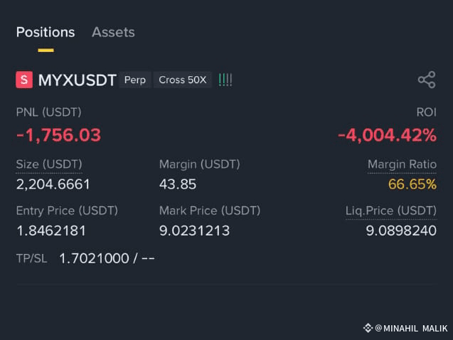Tap the Liq.Price (USDT) underlined label
Image resolution: width=453 pixels, height=340 pixels.
pos(391,211)
